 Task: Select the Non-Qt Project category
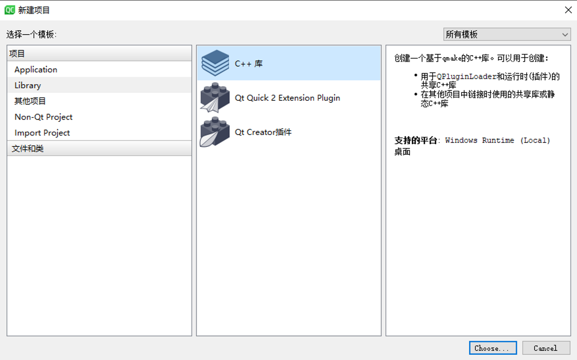click(100, 117)
